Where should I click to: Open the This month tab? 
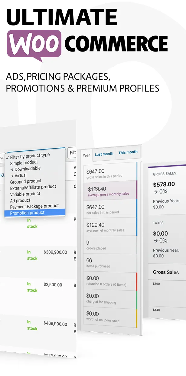[x=128, y=153]
